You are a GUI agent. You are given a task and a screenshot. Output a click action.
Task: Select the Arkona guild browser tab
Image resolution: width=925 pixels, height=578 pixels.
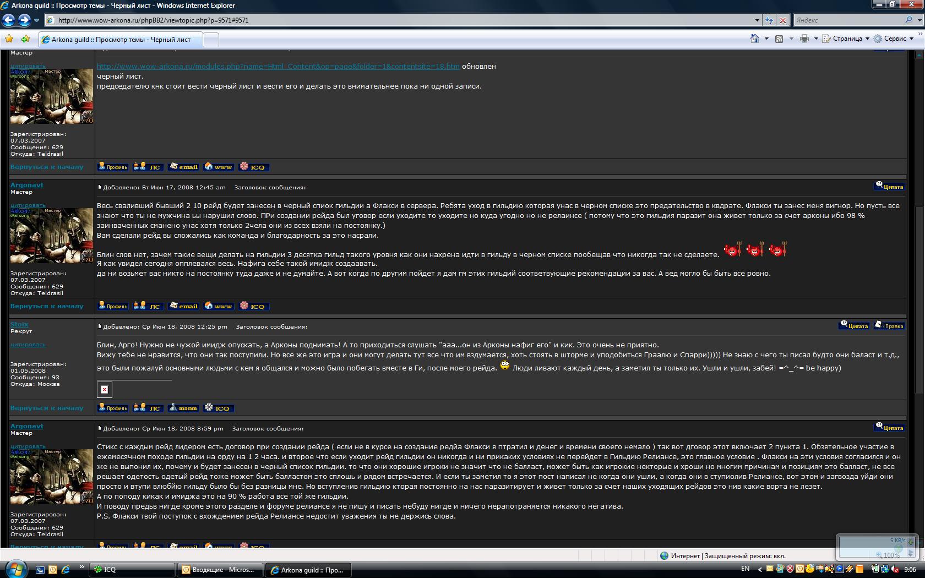(121, 39)
